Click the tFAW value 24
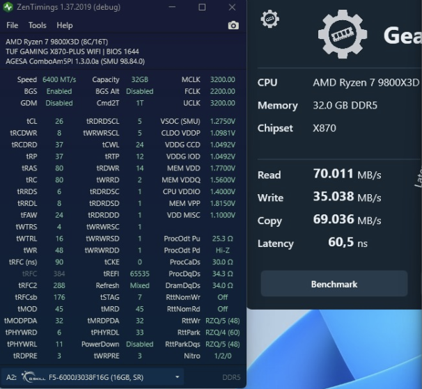 59,215
